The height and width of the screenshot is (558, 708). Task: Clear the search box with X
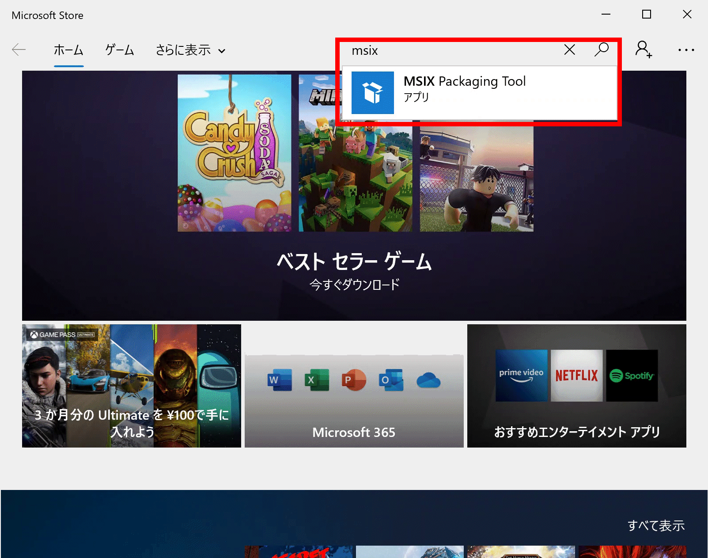[569, 50]
